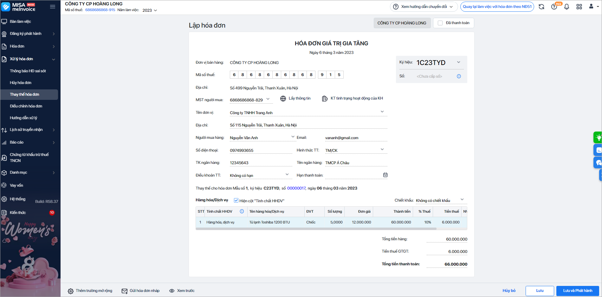Screen dimensions: 602x297
Task: Click Tủ lạnh Toshiba 1200 BTU cell
Action: (x=276, y=222)
